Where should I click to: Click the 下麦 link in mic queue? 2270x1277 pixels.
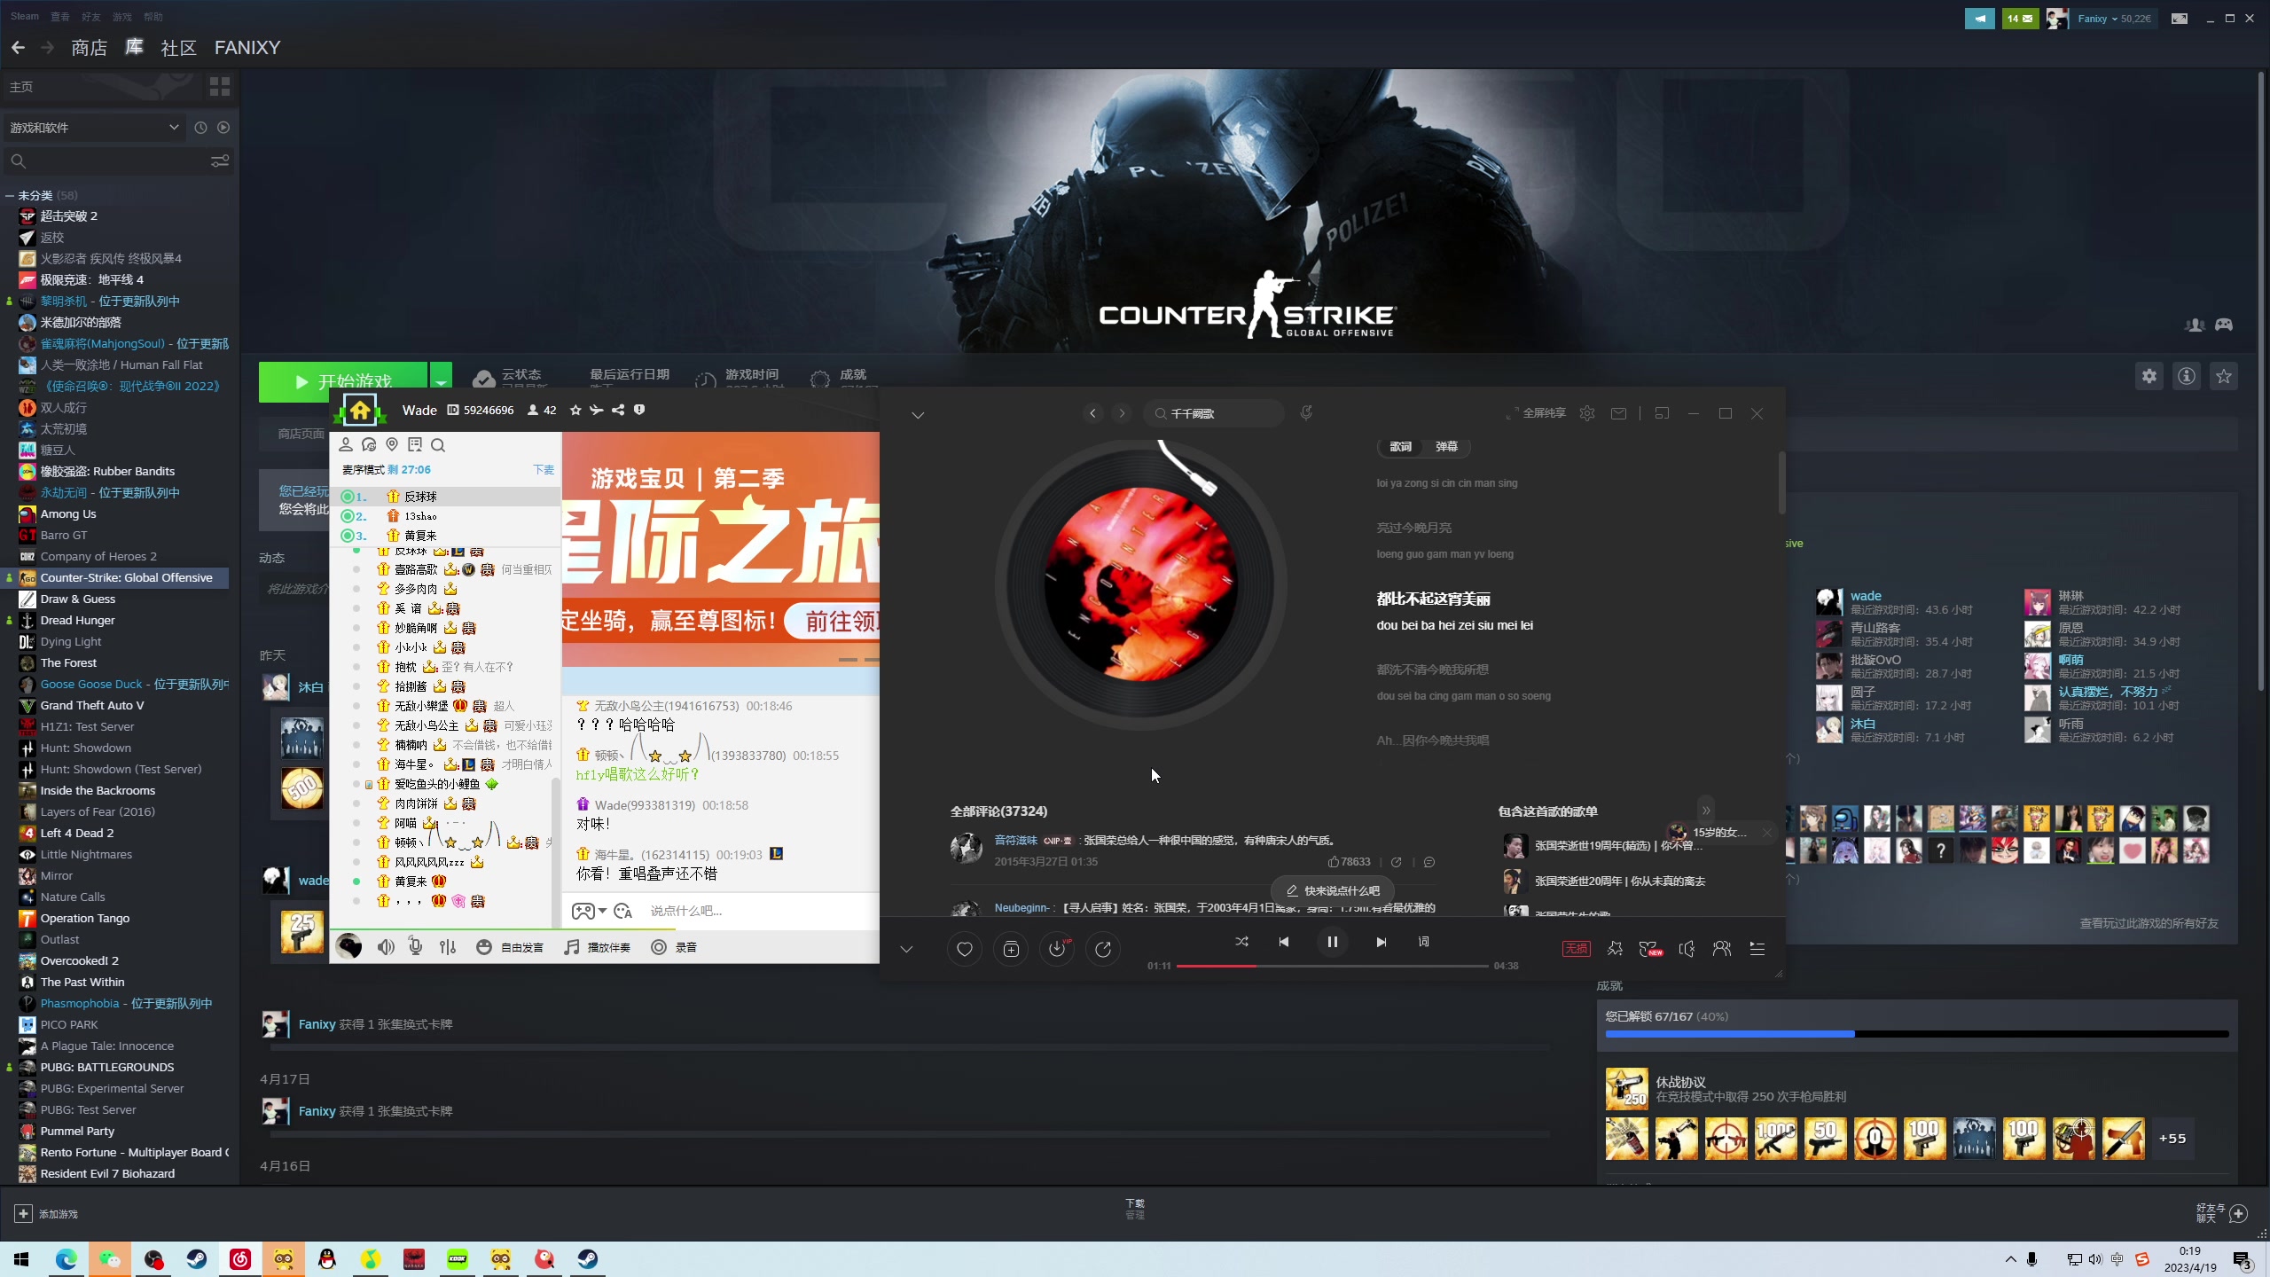[x=543, y=470]
